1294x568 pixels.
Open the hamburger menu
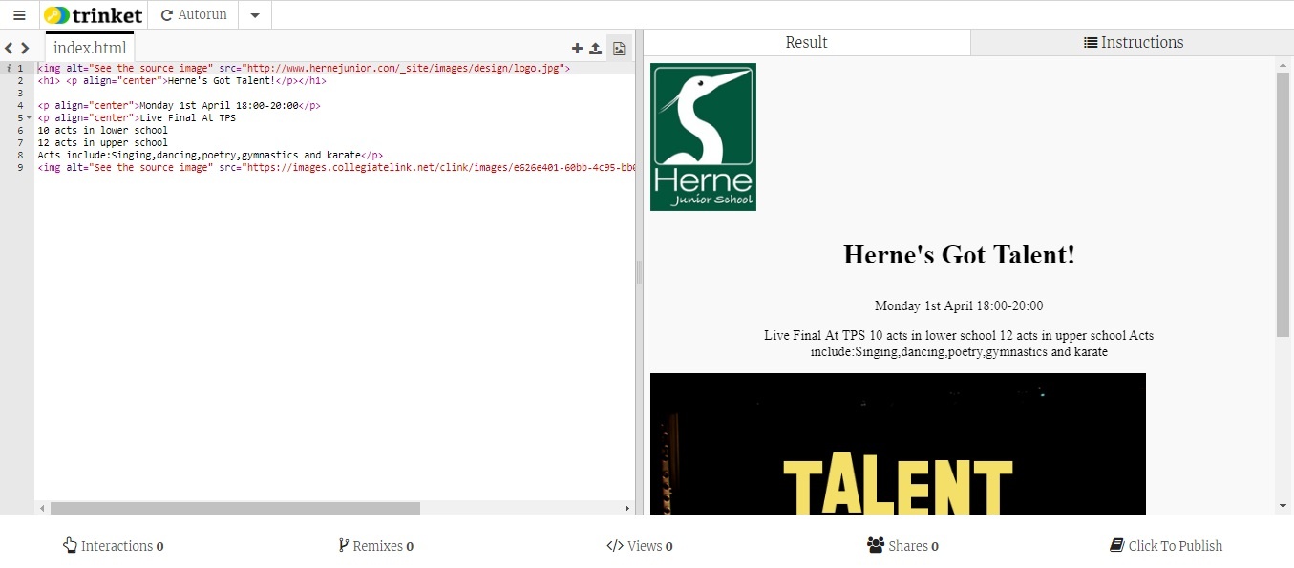click(19, 15)
